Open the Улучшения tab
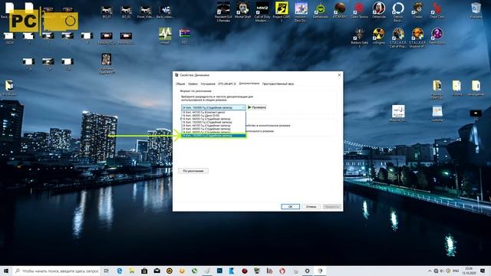Image resolution: width=491 pixels, height=276 pixels. (x=208, y=84)
